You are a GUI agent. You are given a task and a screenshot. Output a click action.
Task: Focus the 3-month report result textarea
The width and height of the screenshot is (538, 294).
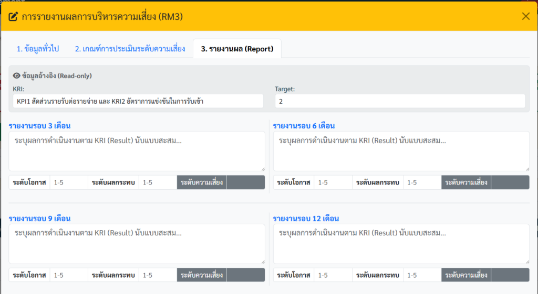point(137,151)
